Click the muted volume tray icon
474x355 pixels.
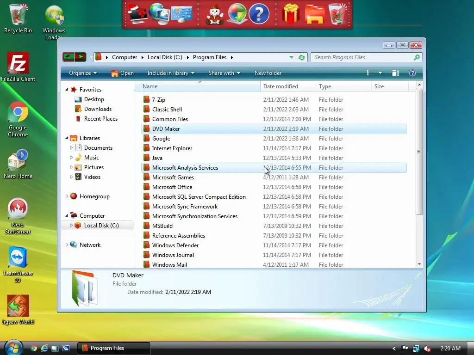[427, 349]
